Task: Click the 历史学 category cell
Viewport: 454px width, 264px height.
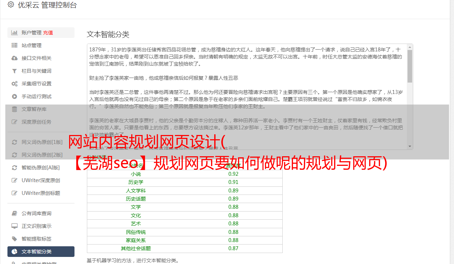Action: (136, 182)
